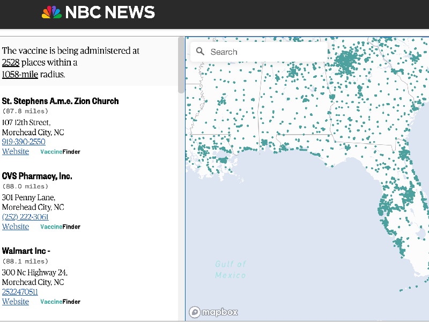Open Website link for St. Stephens church
429x322 pixels.
pyautogui.click(x=16, y=151)
